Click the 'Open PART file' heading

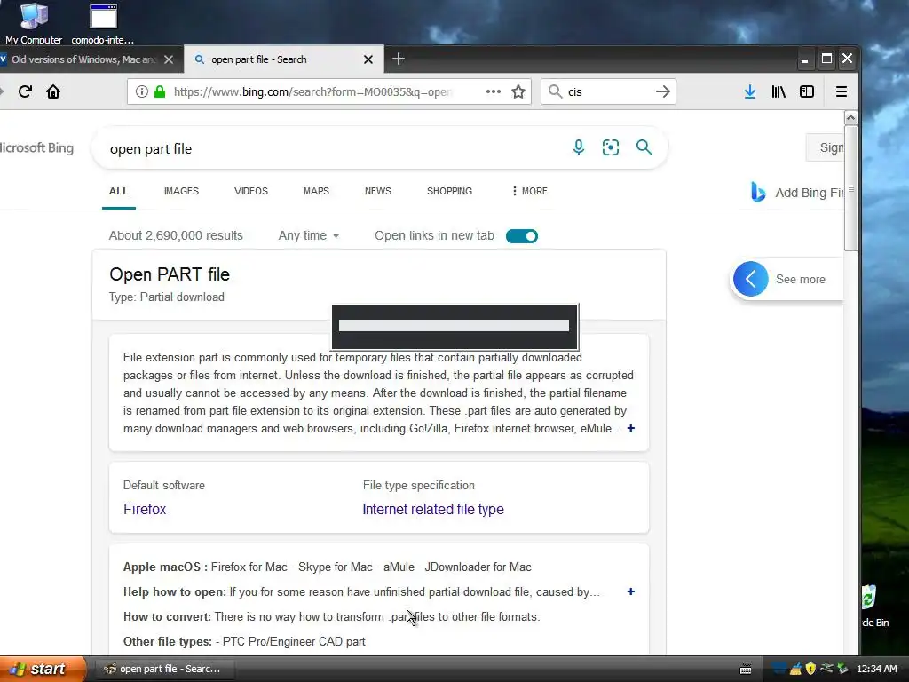point(170,274)
